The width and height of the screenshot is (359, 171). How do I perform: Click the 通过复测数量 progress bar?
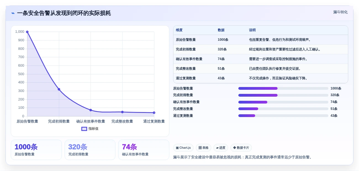[283, 116]
